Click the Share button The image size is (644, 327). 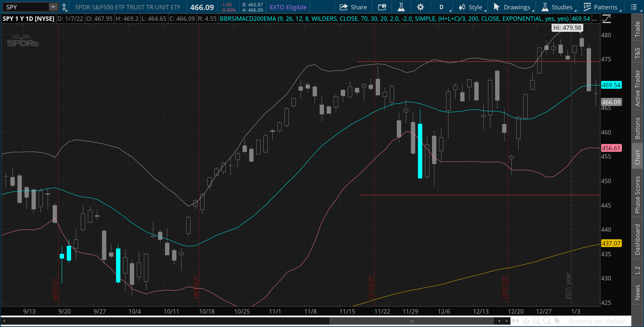[x=353, y=7]
